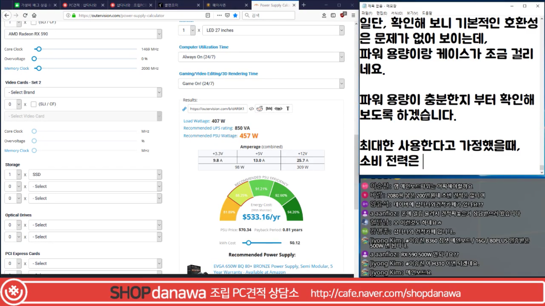The width and height of the screenshot is (545, 306).
Task: Open Notepad 파일(F) menu
Action: click(x=367, y=13)
